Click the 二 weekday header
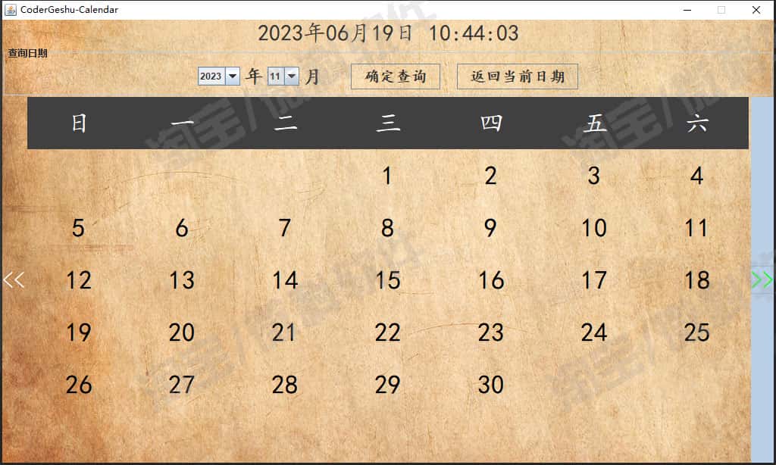This screenshot has width=776, height=465. point(285,123)
